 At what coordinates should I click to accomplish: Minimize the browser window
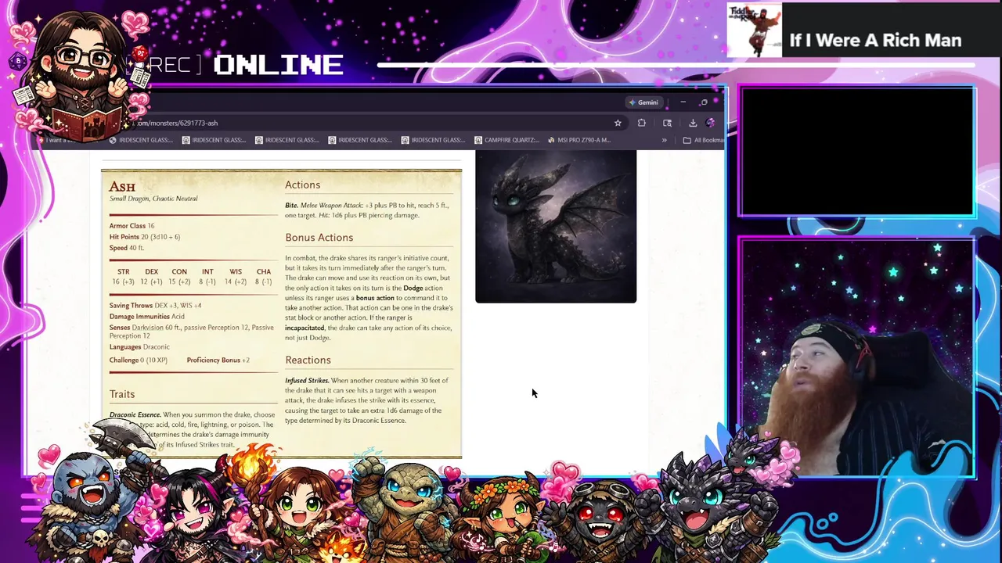point(683,102)
